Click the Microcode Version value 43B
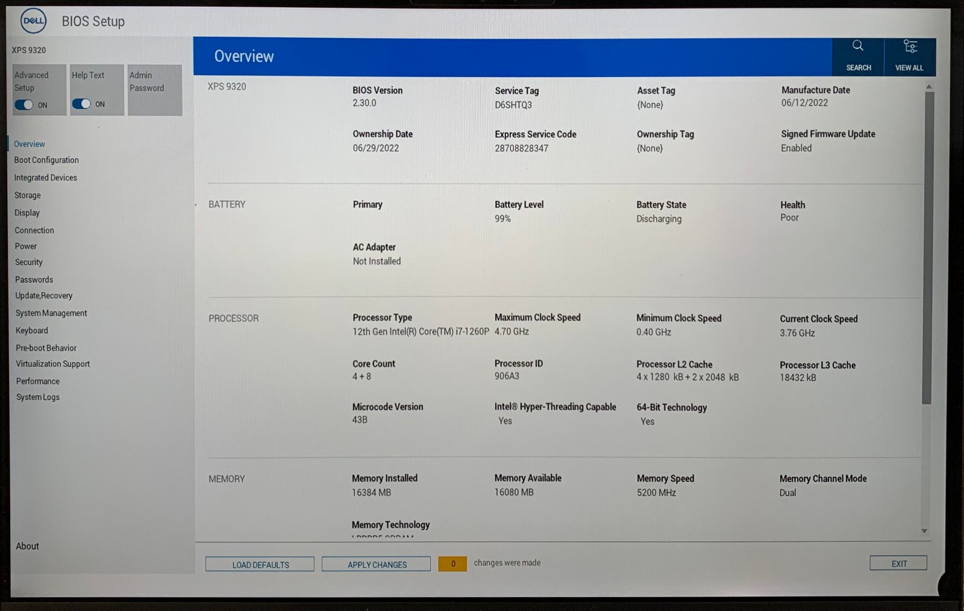The image size is (964, 611). click(x=360, y=420)
